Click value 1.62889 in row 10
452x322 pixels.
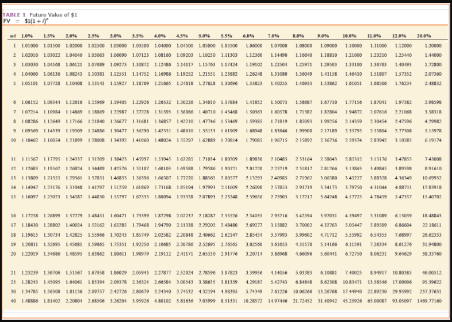[x=207, y=140]
